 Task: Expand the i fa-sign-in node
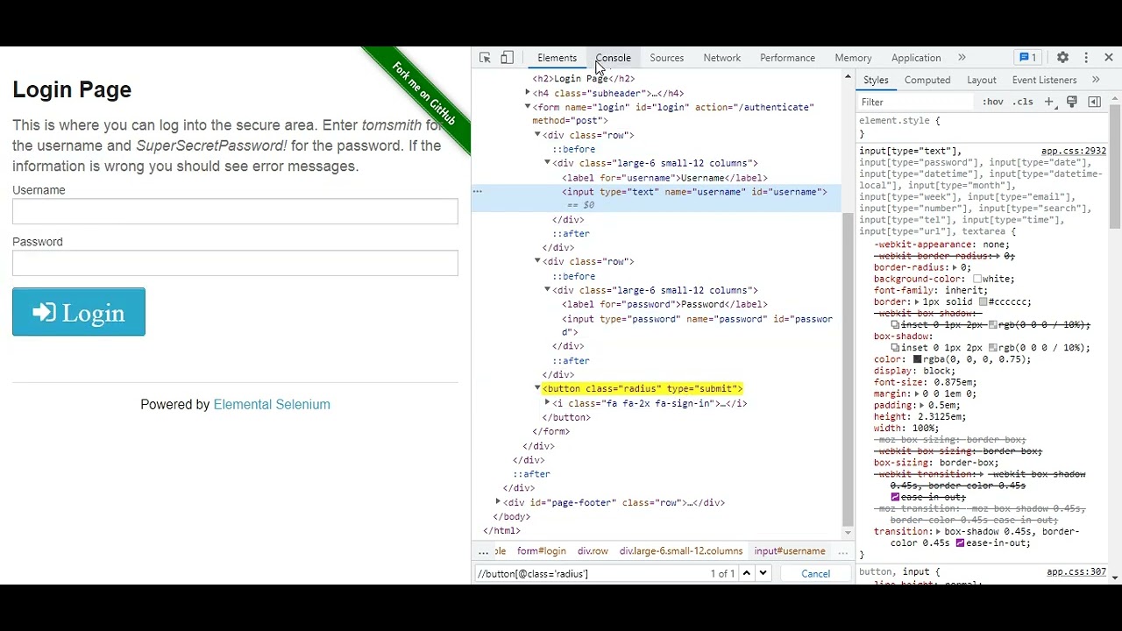coord(547,403)
